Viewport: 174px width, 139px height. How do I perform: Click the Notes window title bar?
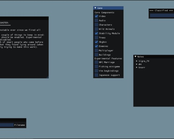[x=154, y=56]
